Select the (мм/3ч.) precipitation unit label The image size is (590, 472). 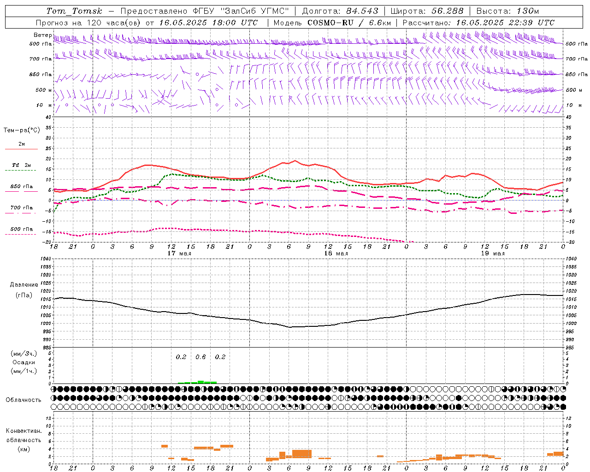24,354
